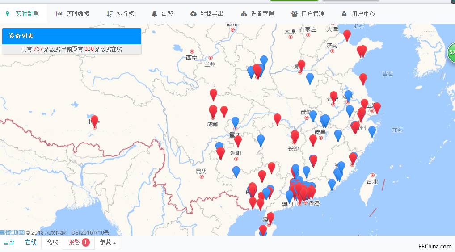Filter the map to 离线 devices

[x=52, y=243]
